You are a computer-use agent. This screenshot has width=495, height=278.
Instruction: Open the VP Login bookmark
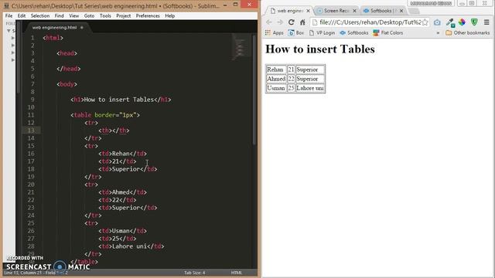click(322, 32)
